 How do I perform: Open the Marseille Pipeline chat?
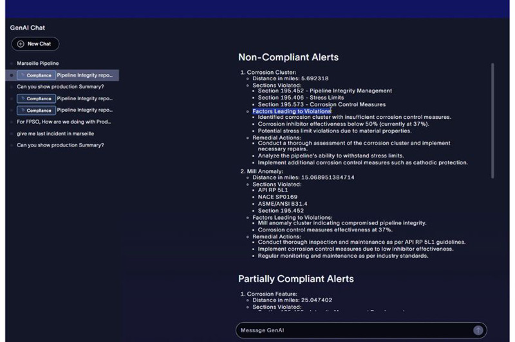[38, 63]
